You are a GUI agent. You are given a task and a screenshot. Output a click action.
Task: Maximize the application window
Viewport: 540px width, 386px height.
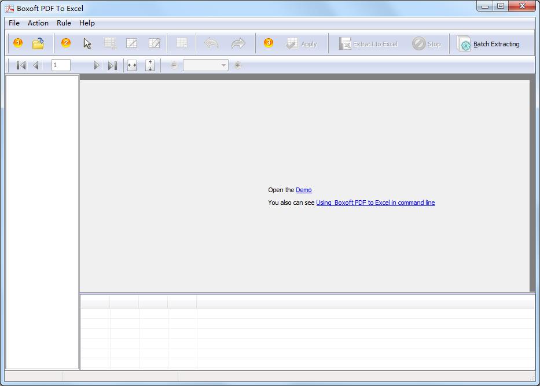(x=501, y=6)
